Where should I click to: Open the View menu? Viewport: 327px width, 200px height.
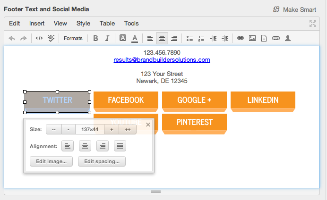pyautogui.click(x=60, y=23)
